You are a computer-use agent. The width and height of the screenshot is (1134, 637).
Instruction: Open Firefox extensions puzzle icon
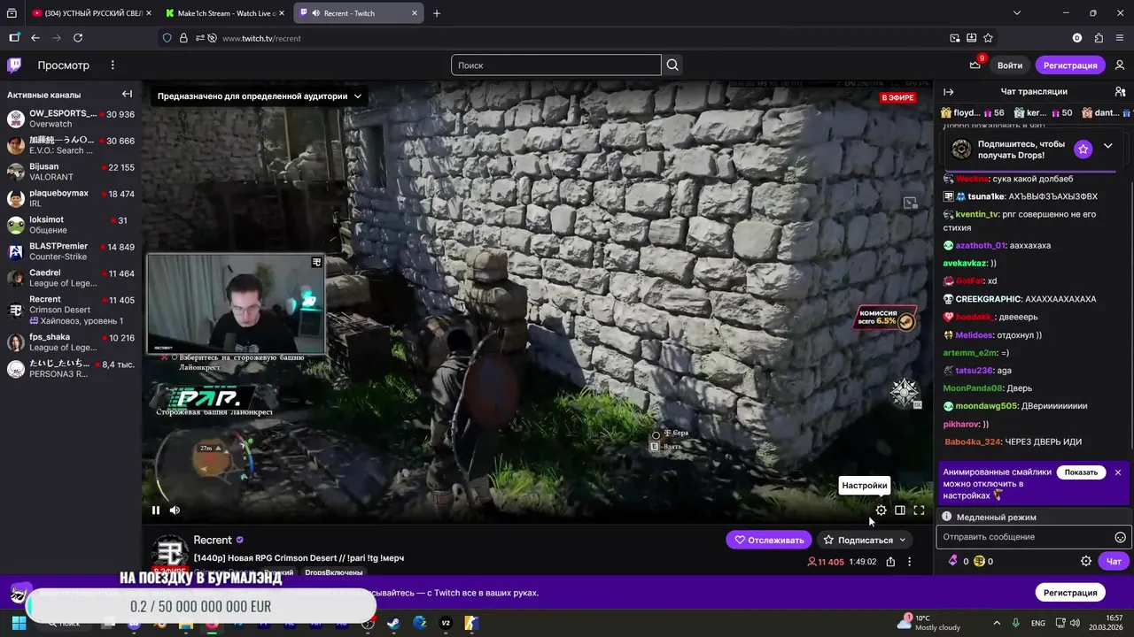1099,38
